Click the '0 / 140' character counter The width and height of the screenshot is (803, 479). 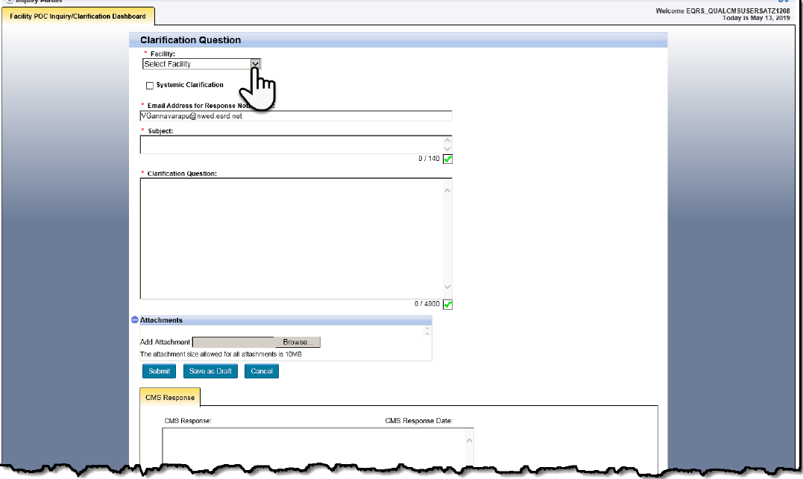click(429, 159)
